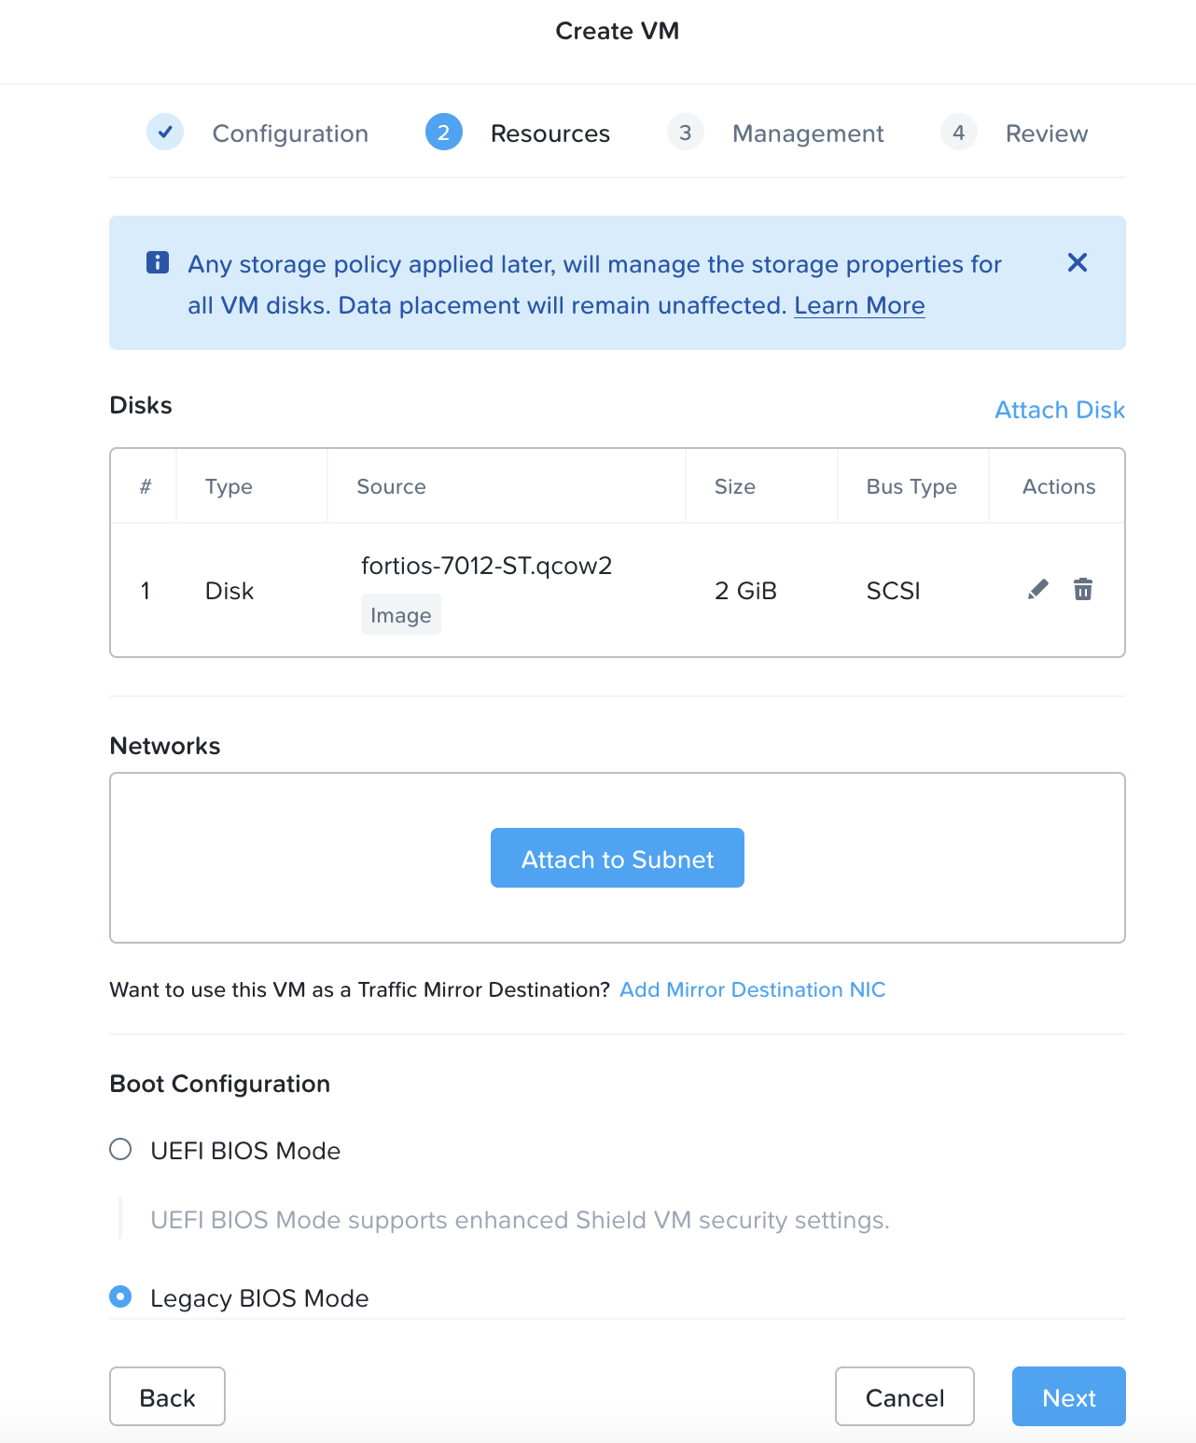Dismiss the storage policy info banner
1196x1443 pixels.
pos(1077,263)
